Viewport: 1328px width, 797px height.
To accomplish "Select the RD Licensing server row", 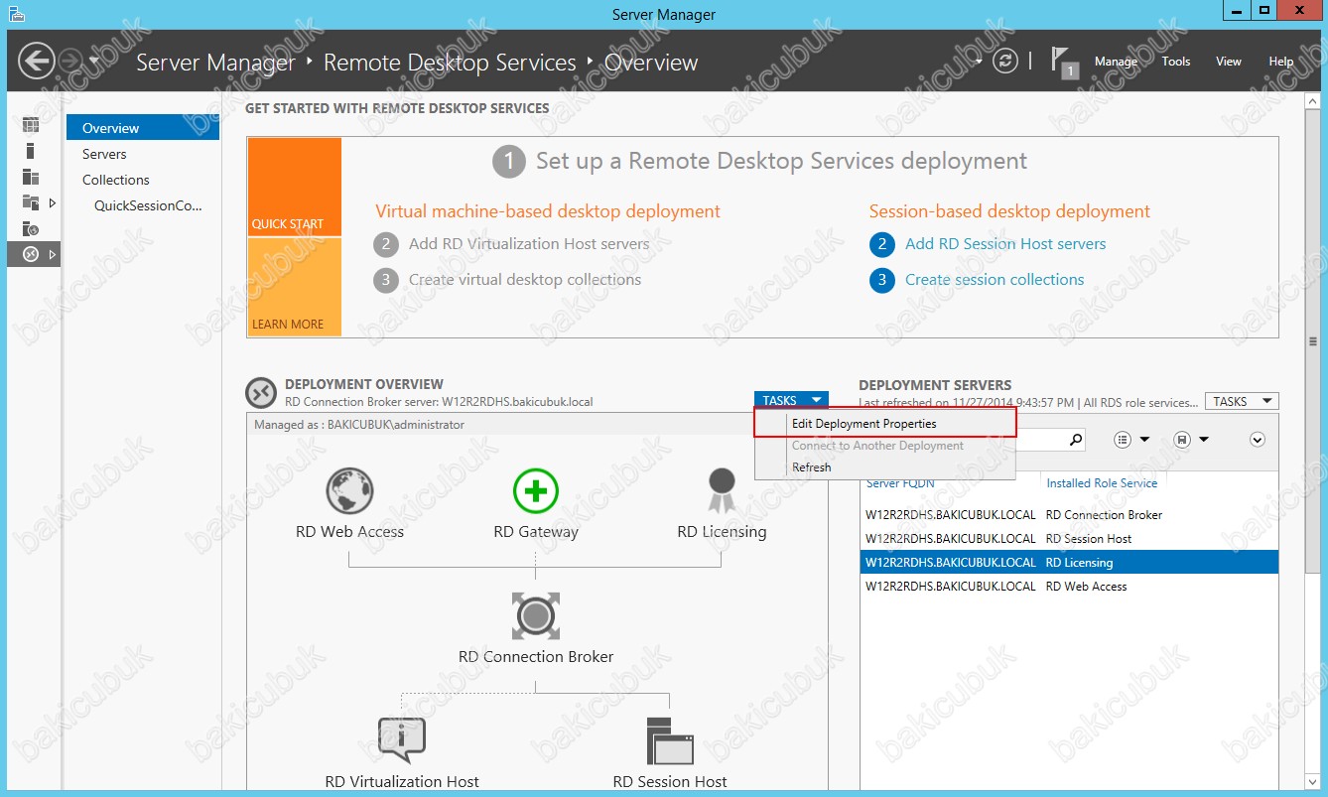I will click(x=1069, y=563).
